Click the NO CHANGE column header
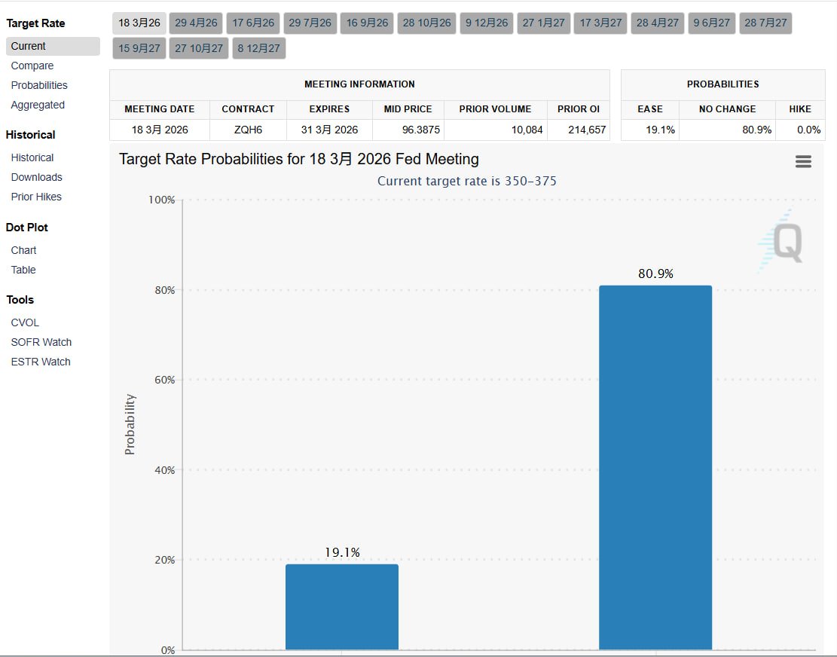Viewport: 837px width, 657px height. pyautogui.click(x=728, y=109)
